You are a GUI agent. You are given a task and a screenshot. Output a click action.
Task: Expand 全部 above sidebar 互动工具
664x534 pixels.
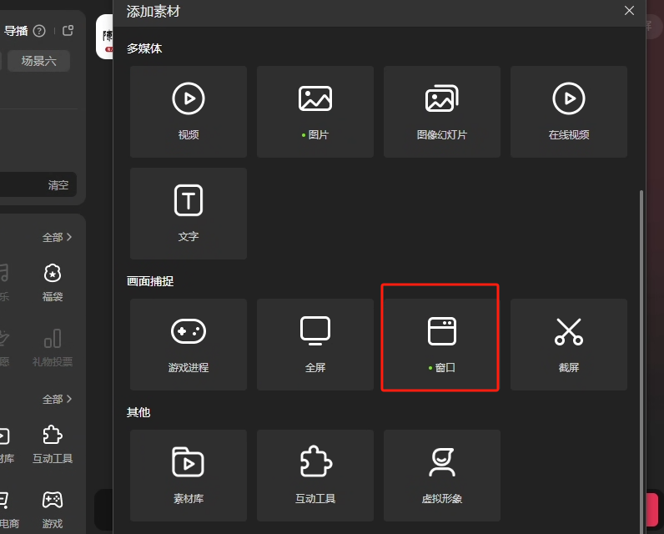click(57, 400)
